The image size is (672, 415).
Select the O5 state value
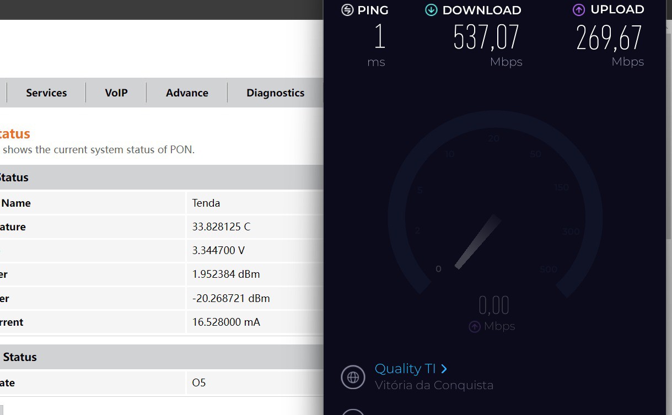tap(199, 382)
